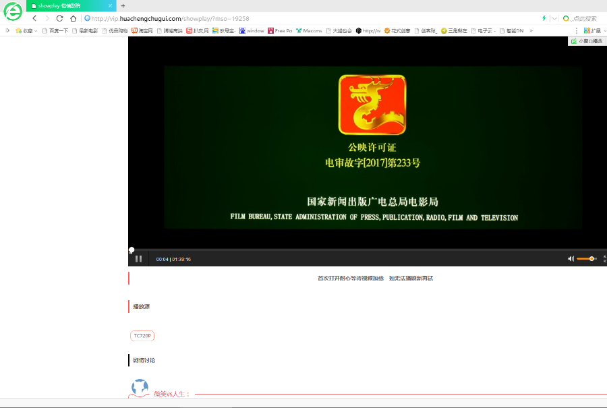The height and width of the screenshot is (408, 607).
Task: Refresh the current page
Action: pos(59,19)
